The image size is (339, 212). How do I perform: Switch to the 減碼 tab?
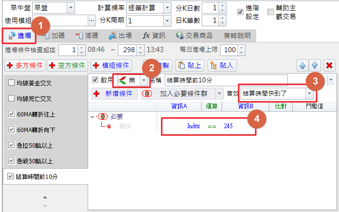87,36
